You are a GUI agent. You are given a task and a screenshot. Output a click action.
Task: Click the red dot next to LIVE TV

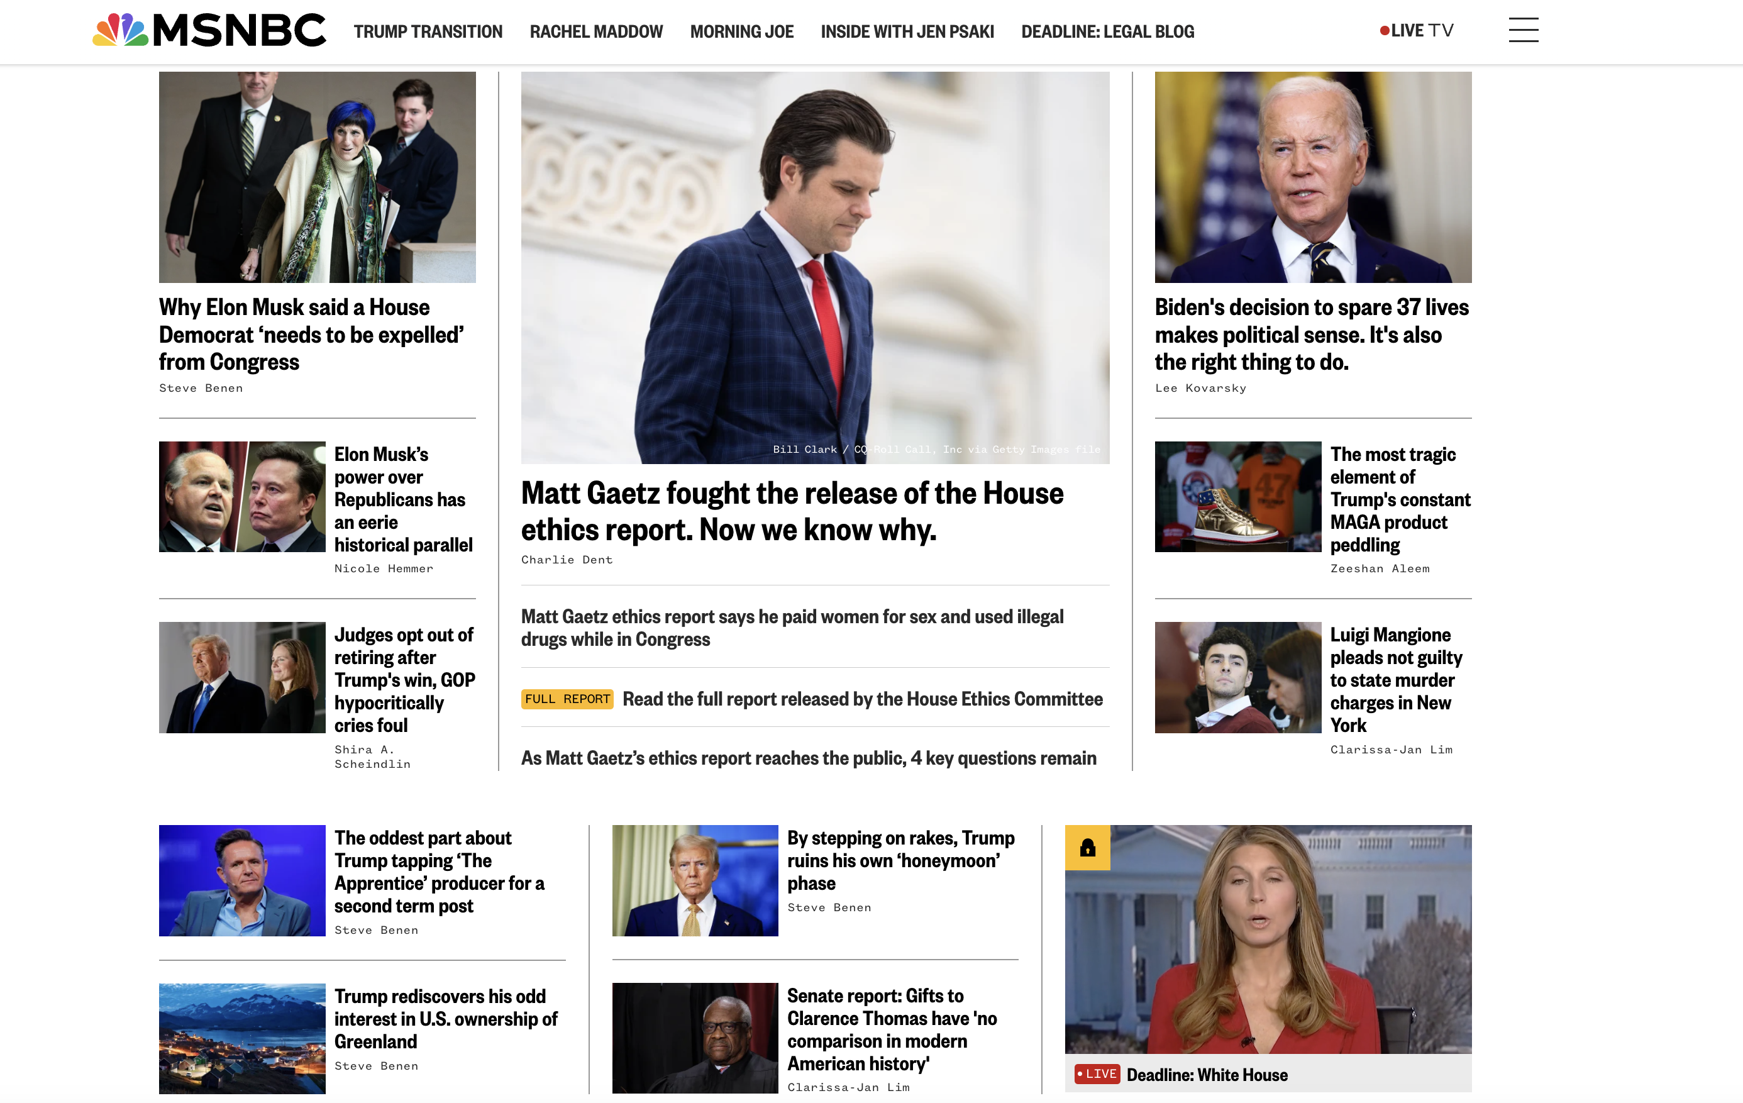click(1385, 30)
